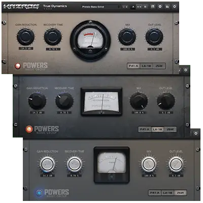Click gain reduction value field on bottom unit
This screenshot has width=203, height=203.
click(48, 176)
